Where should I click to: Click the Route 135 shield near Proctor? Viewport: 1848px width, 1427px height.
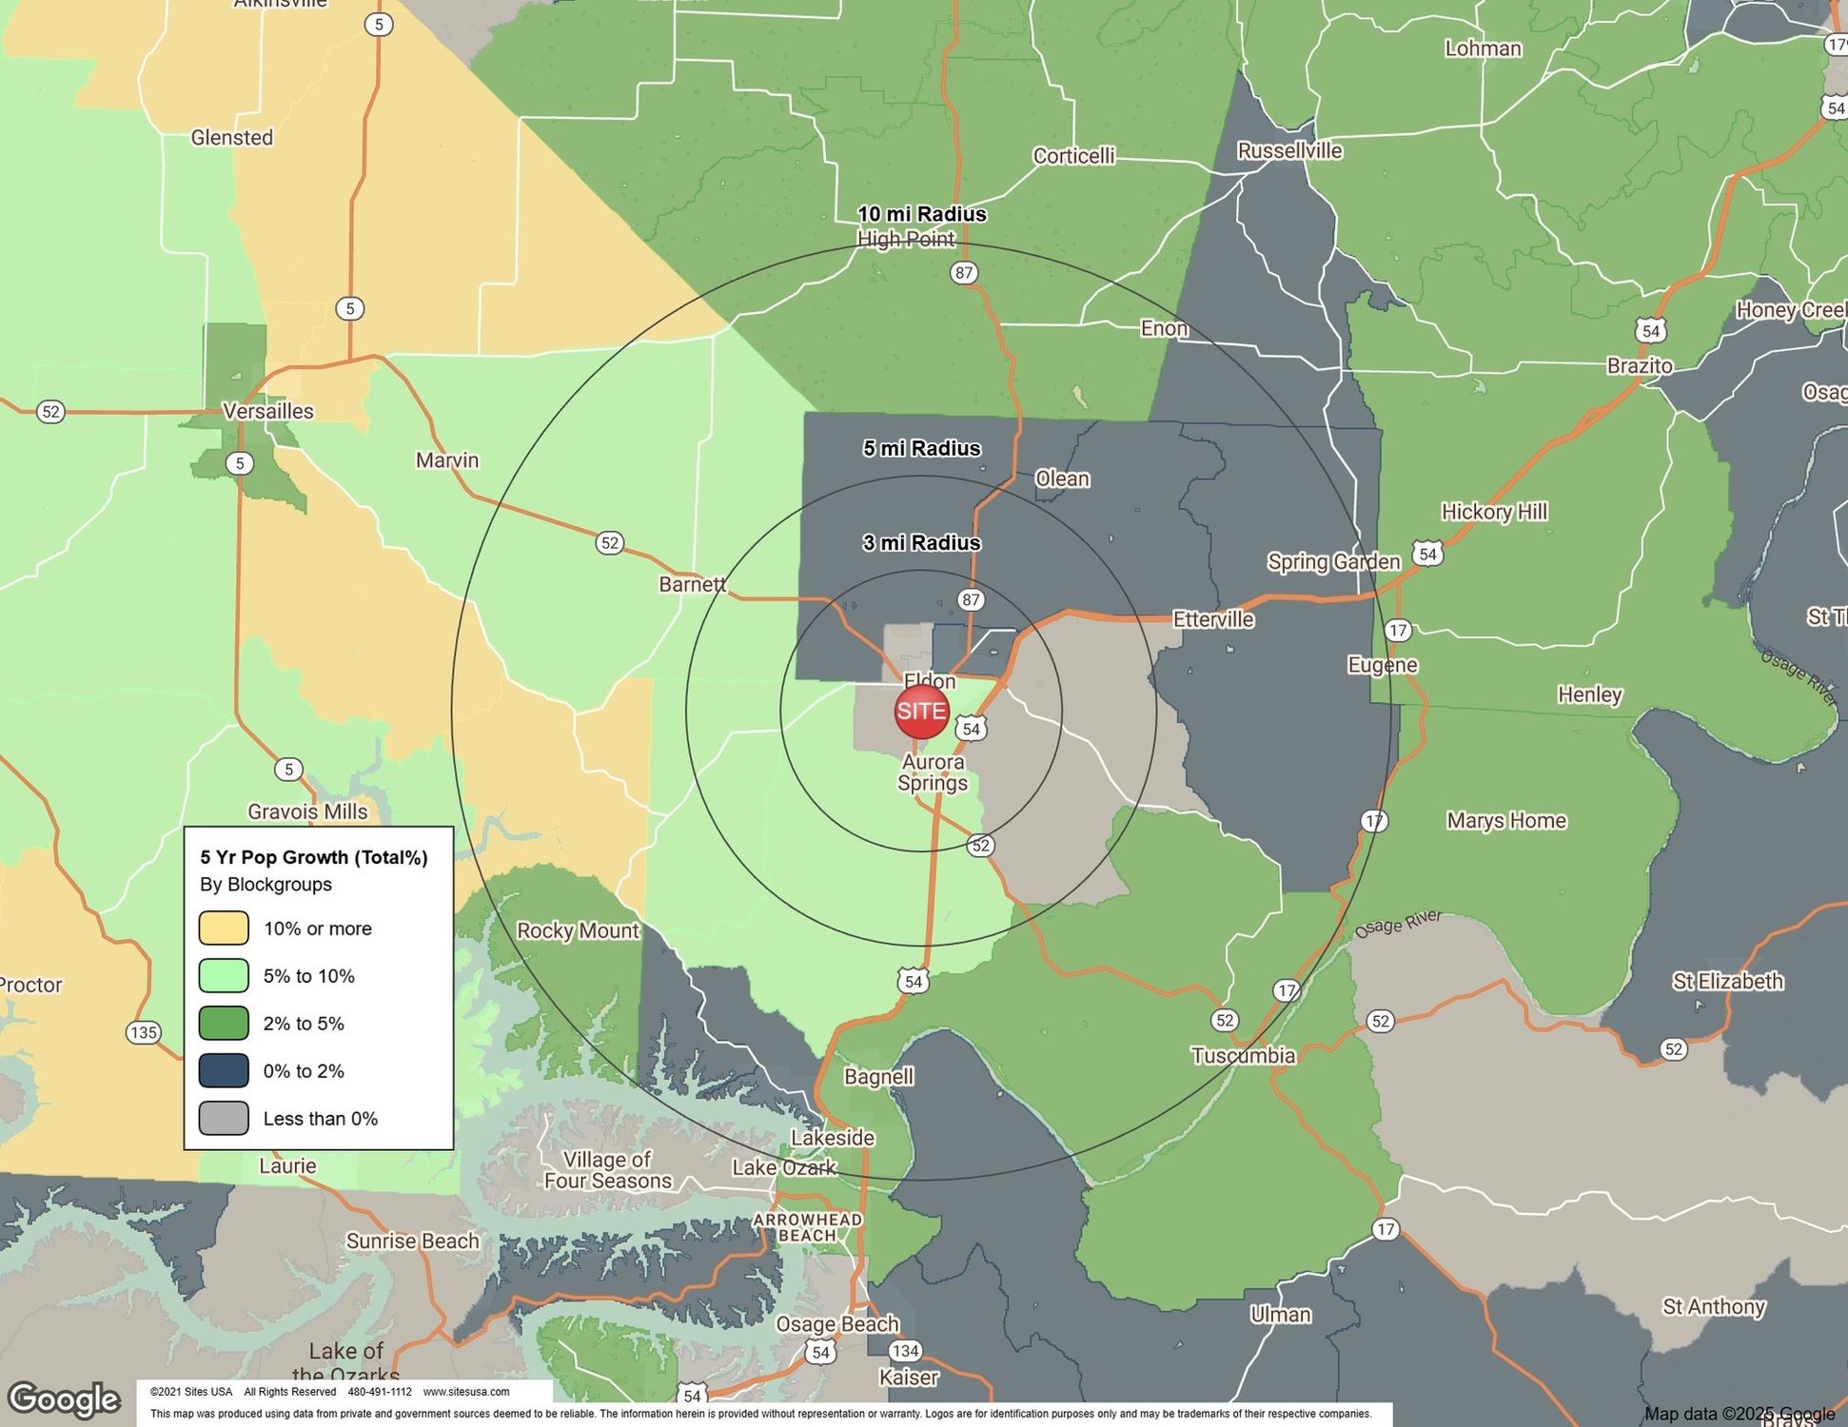point(143,1032)
